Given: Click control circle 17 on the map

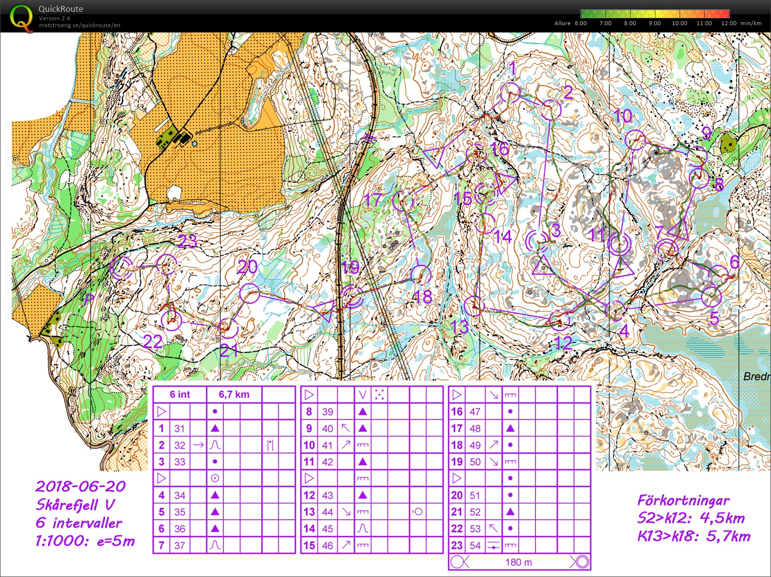Looking at the screenshot, I should [403, 201].
